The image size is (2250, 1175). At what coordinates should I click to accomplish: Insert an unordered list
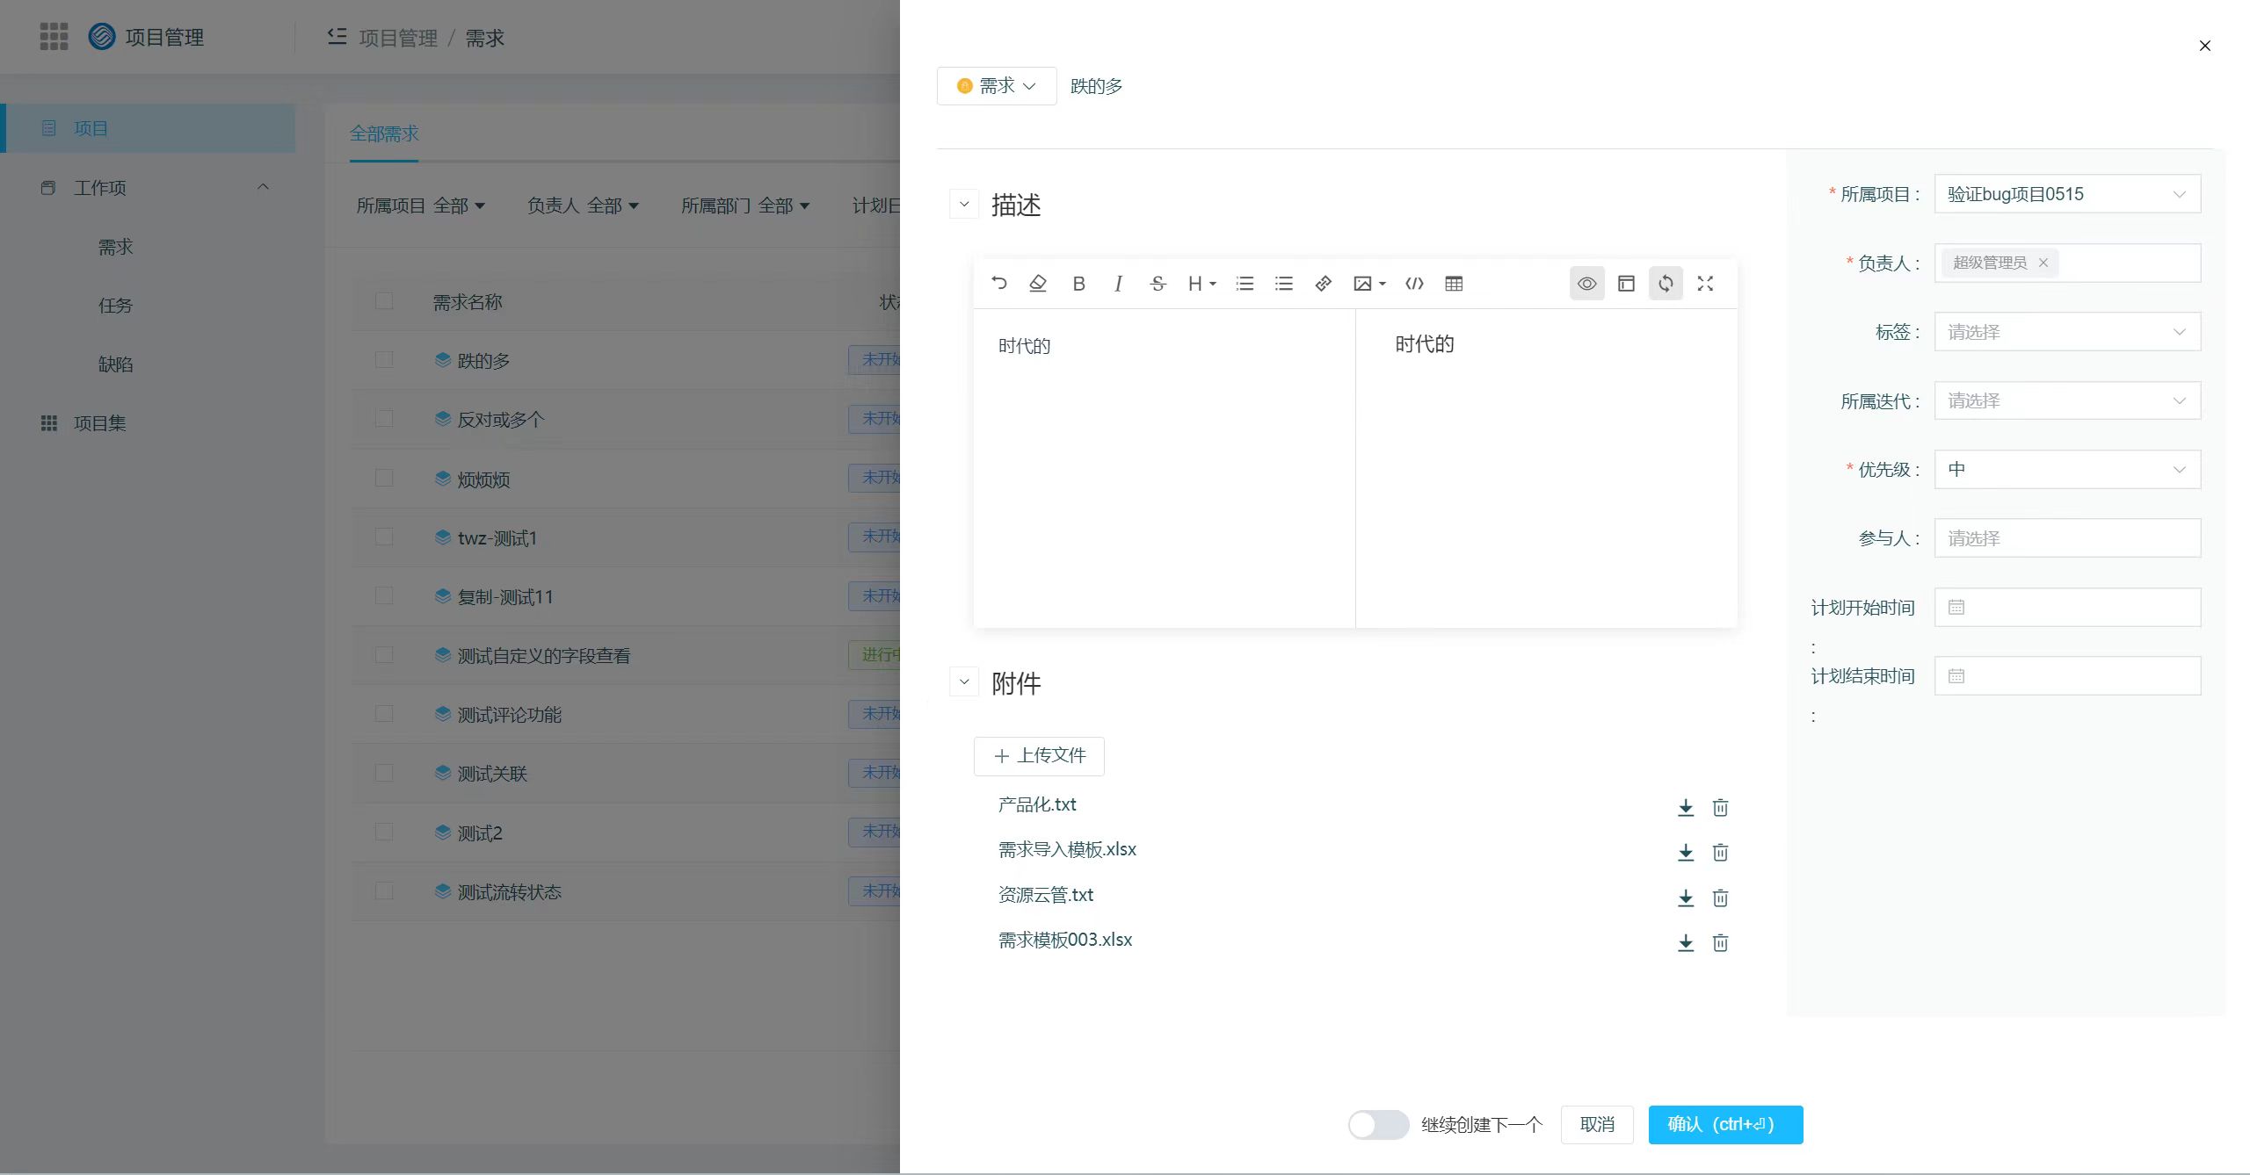click(1284, 283)
